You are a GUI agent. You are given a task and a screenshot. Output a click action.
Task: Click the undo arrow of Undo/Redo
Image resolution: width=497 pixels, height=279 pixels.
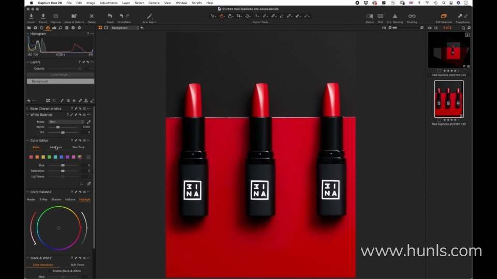tap(121, 16)
